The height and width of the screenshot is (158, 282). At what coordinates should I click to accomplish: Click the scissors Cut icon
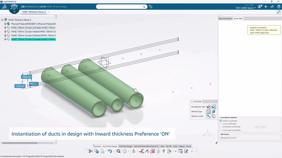pyautogui.click(x=91, y=151)
